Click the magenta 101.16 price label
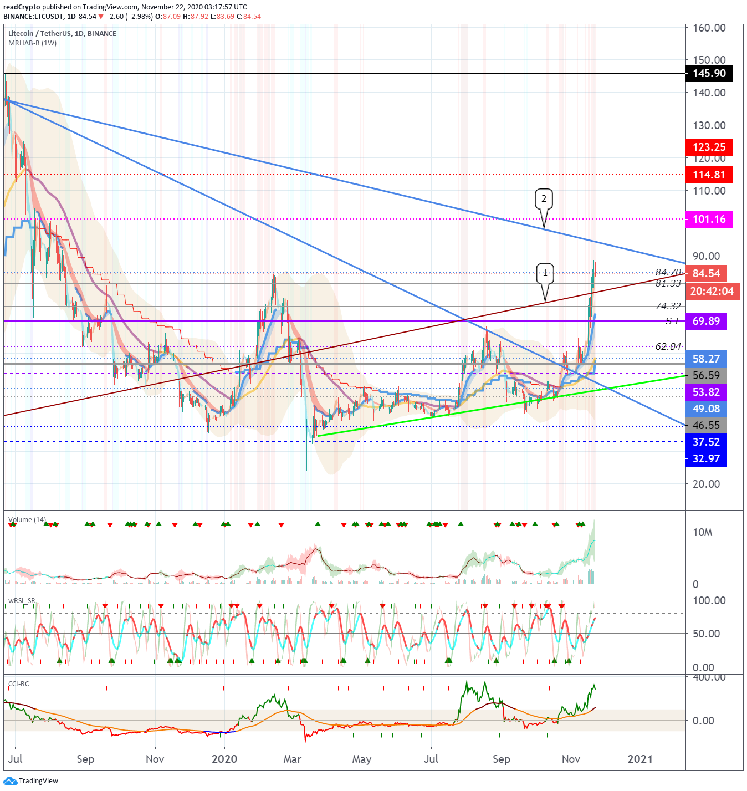The width and height of the screenshot is (747, 791). pyautogui.click(x=709, y=219)
